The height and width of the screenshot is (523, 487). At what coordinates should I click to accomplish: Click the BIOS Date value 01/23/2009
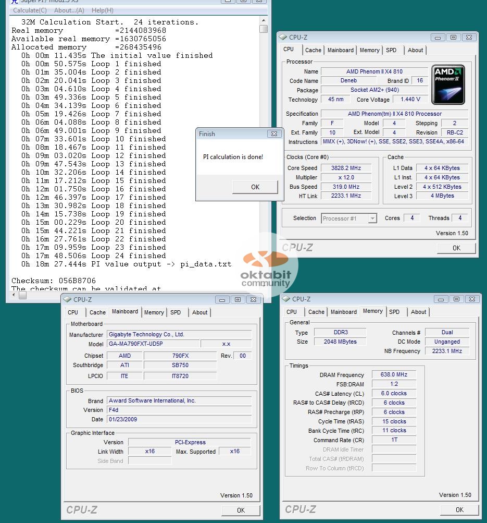coord(179,419)
